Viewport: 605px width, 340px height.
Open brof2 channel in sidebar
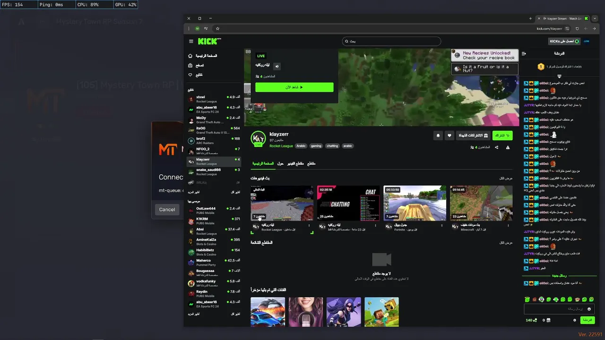click(x=214, y=140)
